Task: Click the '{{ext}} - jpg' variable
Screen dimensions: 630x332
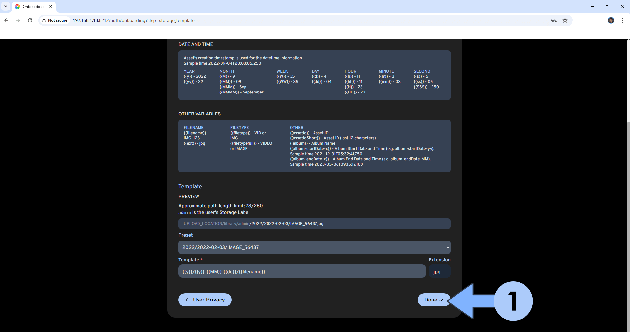Action: (194, 143)
